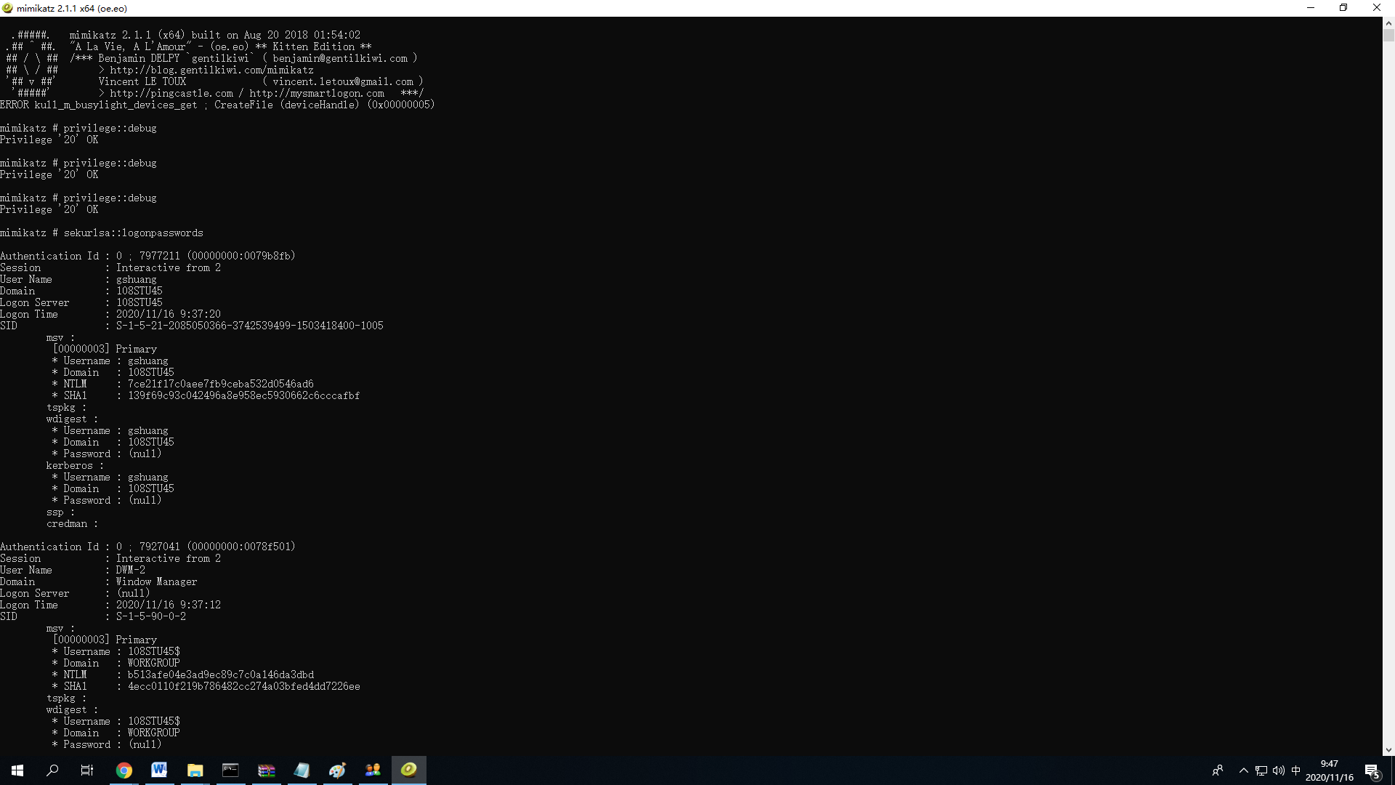1395x785 pixels.
Task: Open Notepad taskbar icon
Action: pos(302,770)
